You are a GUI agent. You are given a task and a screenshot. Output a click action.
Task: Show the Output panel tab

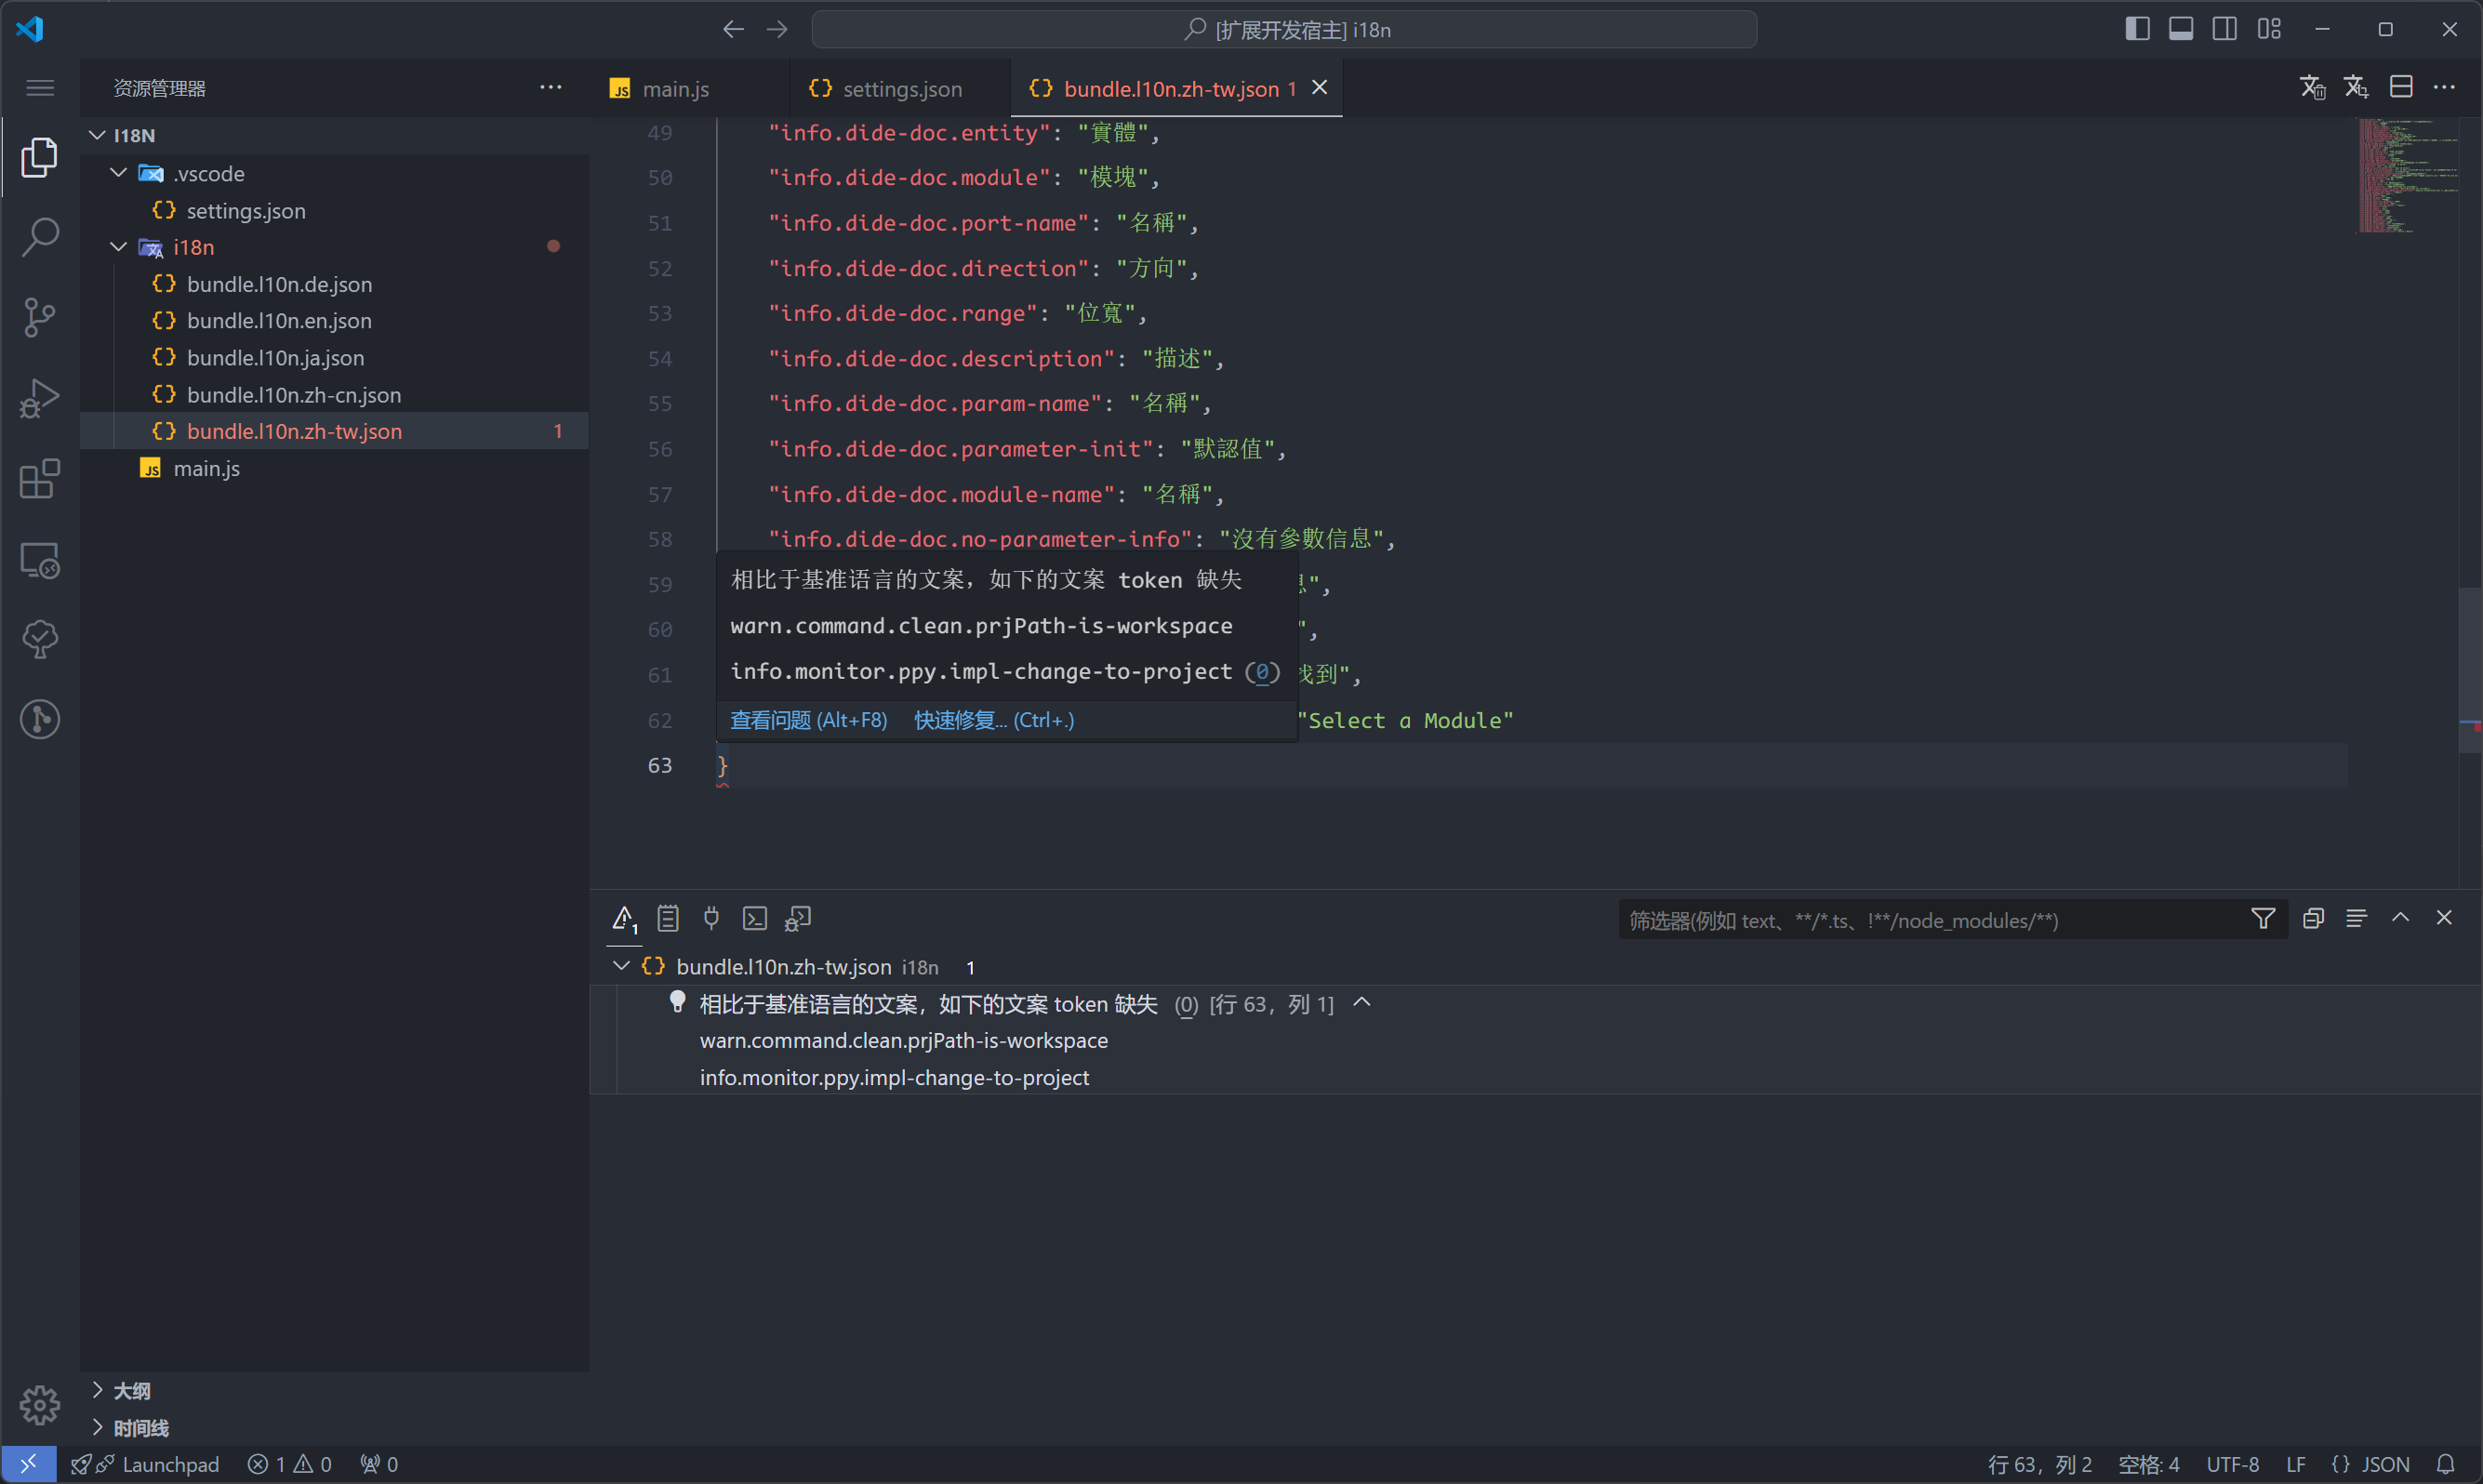668,918
